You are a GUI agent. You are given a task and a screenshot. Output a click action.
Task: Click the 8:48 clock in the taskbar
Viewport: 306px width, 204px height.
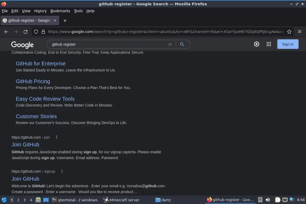(301, 200)
